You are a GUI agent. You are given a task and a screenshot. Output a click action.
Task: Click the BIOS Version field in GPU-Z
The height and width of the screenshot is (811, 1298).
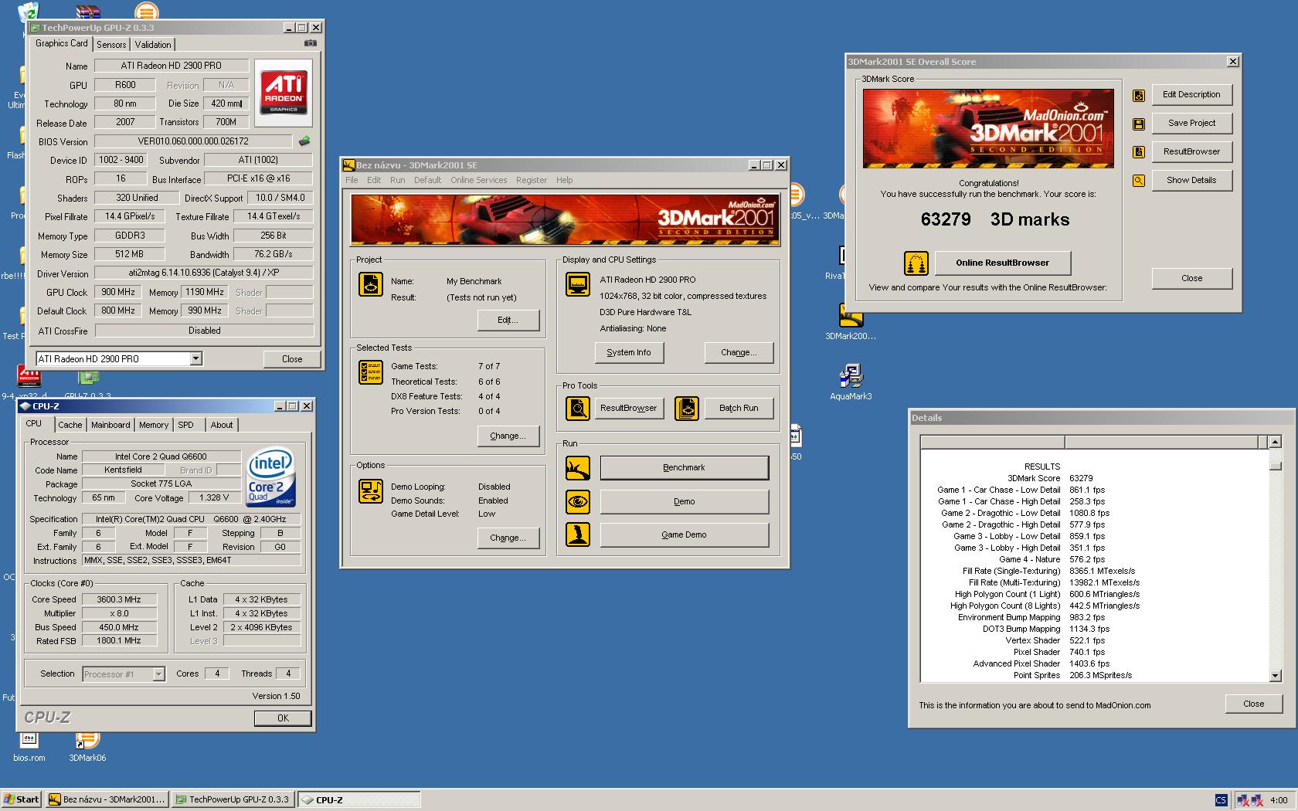pyautogui.click(x=193, y=141)
